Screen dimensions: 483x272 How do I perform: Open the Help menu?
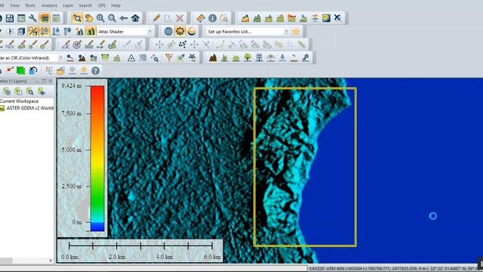[x=115, y=5]
